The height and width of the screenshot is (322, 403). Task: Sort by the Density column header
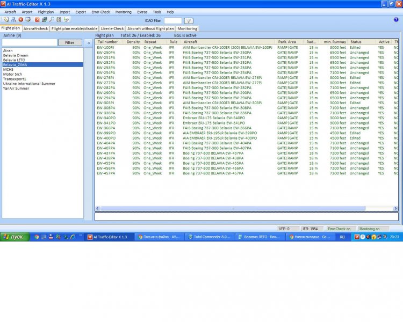(132, 42)
